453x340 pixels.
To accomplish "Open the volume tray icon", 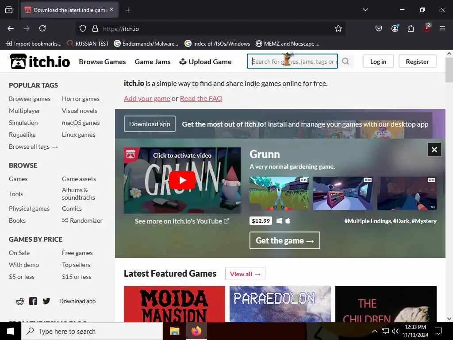I will pyautogui.click(x=395, y=331).
